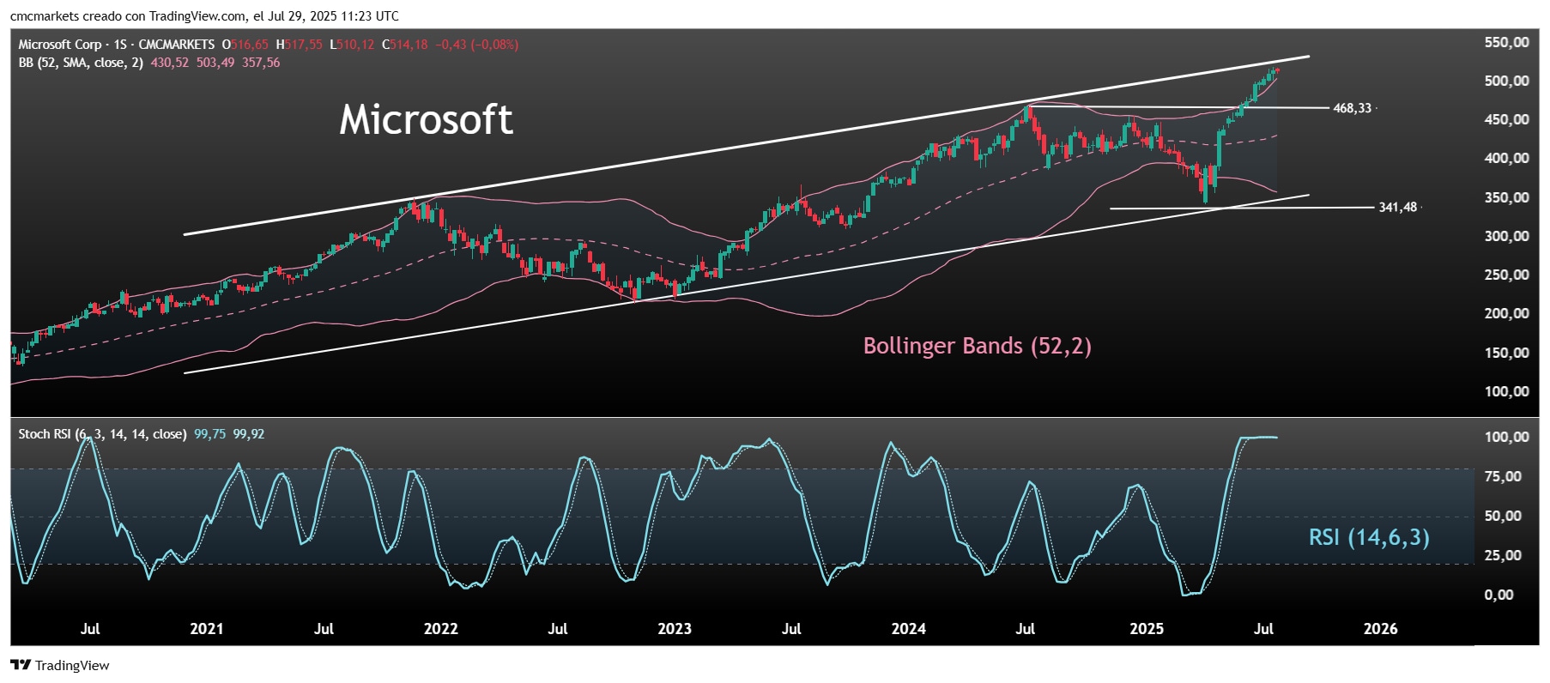Click 350,00 on the price scale
The width and height of the screenshot is (1550, 683).
tap(1507, 197)
